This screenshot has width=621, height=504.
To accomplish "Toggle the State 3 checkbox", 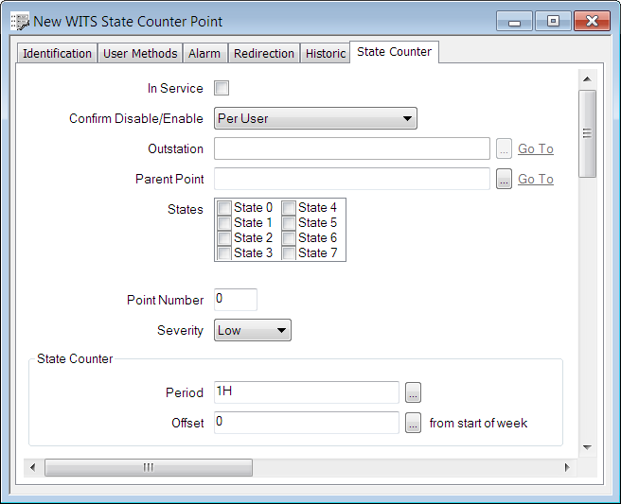I will coord(224,253).
